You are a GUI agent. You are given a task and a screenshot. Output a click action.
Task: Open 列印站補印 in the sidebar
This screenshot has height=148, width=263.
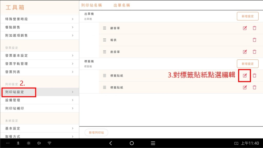point(39,108)
